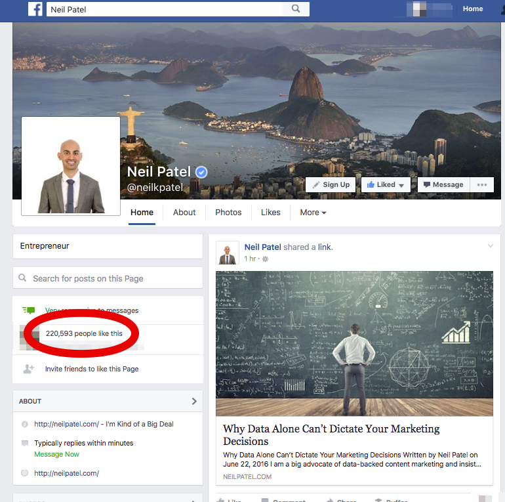
Task: Click the 'link' word in shared a link
Action: point(325,247)
